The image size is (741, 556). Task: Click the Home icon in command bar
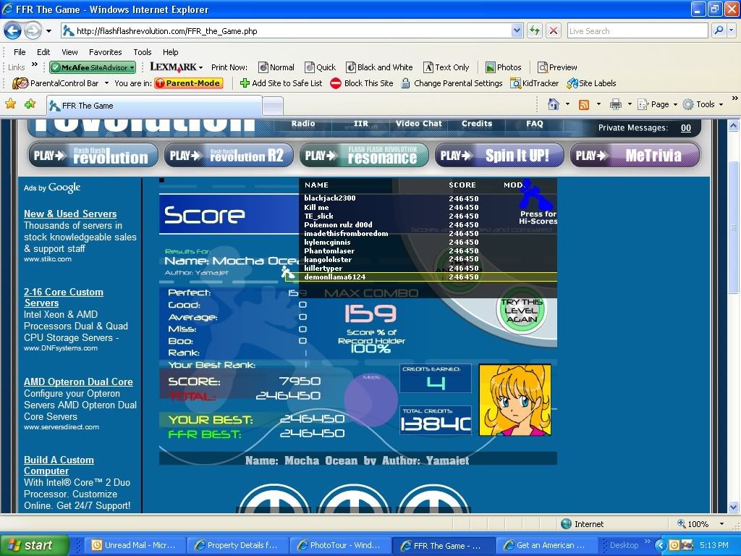[x=554, y=104]
